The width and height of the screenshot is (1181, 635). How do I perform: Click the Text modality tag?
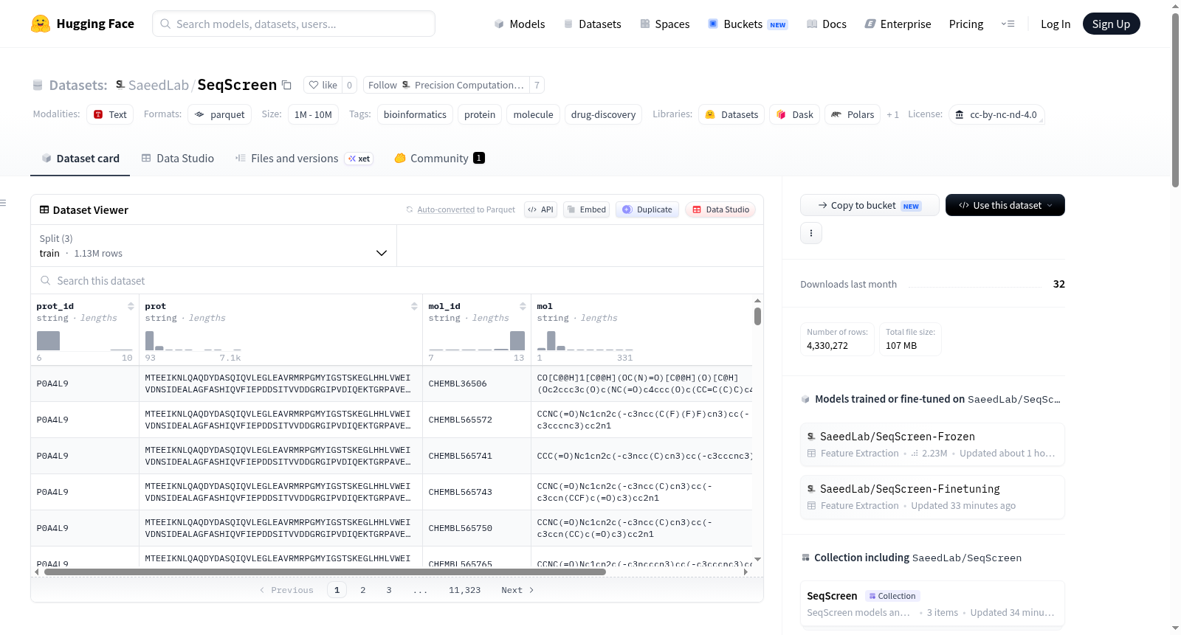pyautogui.click(x=110, y=114)
